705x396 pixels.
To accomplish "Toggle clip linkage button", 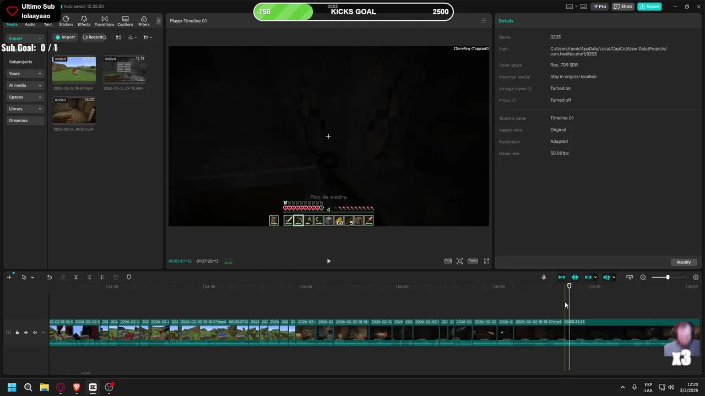I will (588, 277).
